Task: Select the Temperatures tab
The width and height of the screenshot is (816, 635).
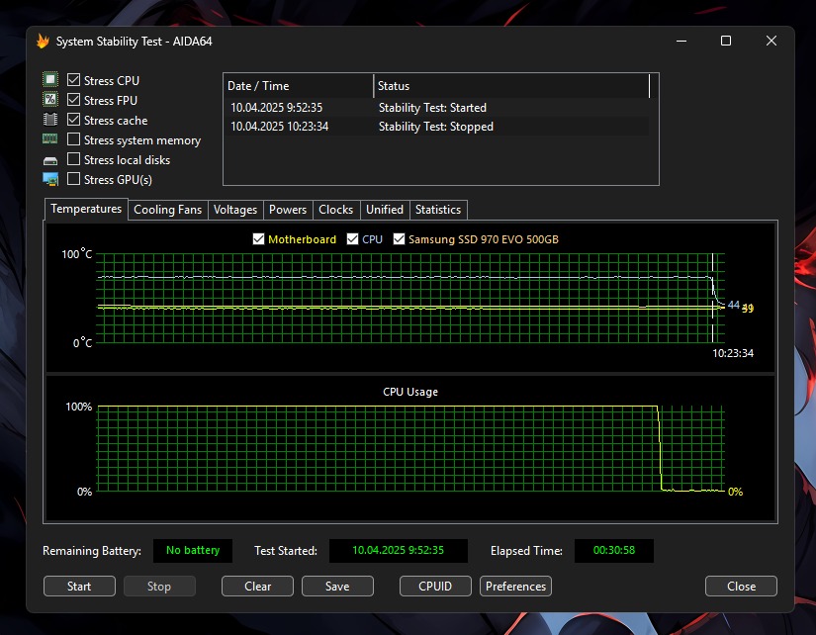Action: coord(86,209)
